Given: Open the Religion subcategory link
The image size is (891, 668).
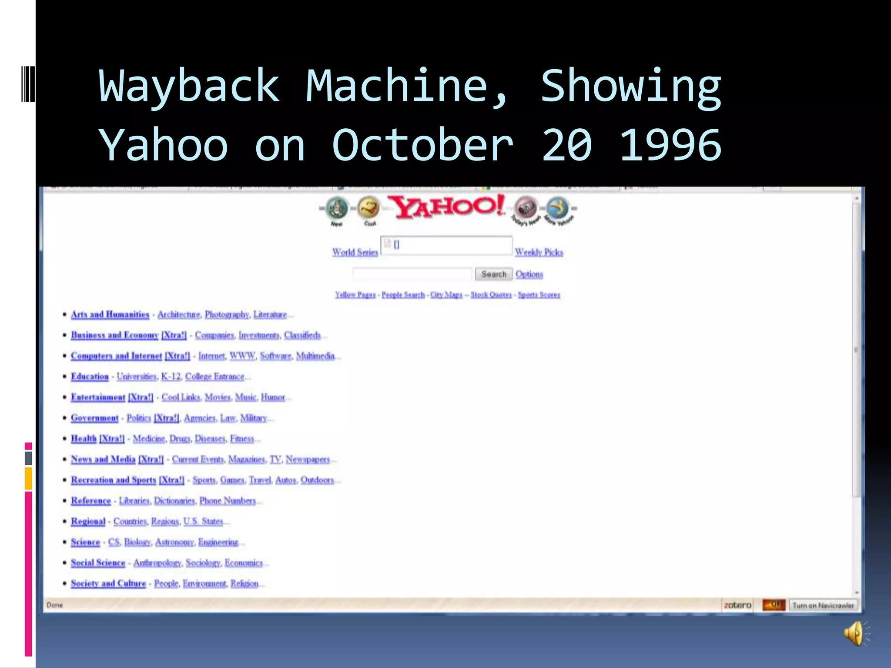Looking at the screenshot, I should (x=245, y=583).
